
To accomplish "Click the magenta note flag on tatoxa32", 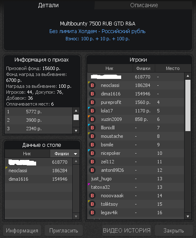I will [89, 184].
